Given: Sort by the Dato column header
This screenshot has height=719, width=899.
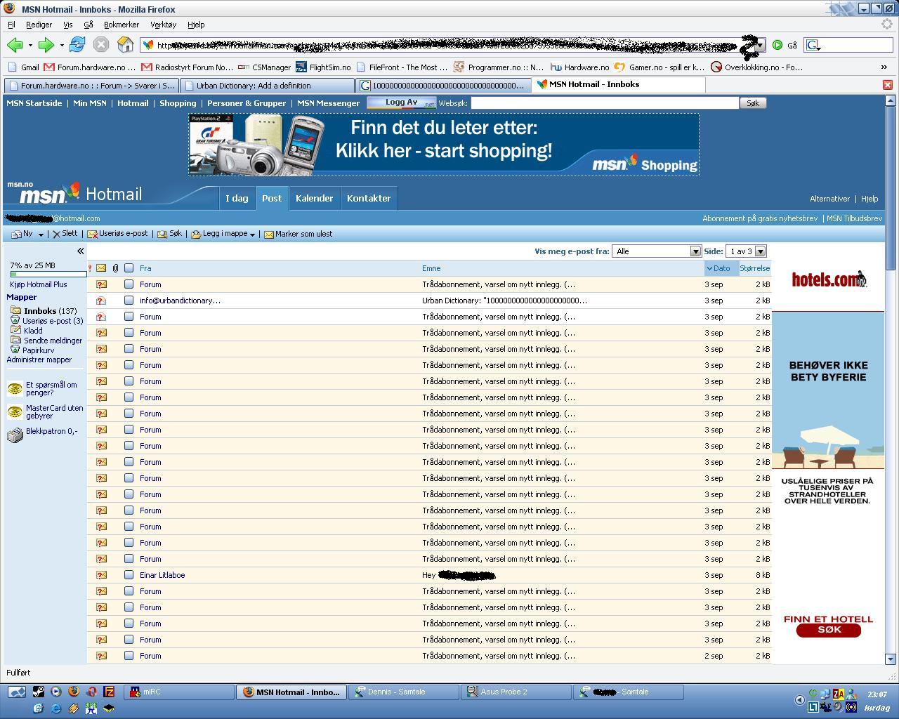Looking at the screenshot, I should tap(721, 268).
